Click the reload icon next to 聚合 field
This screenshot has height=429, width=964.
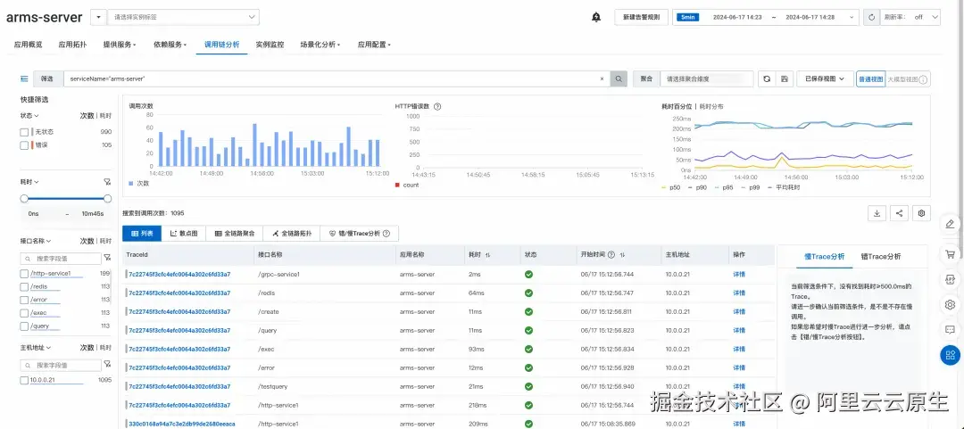point(766,78)
